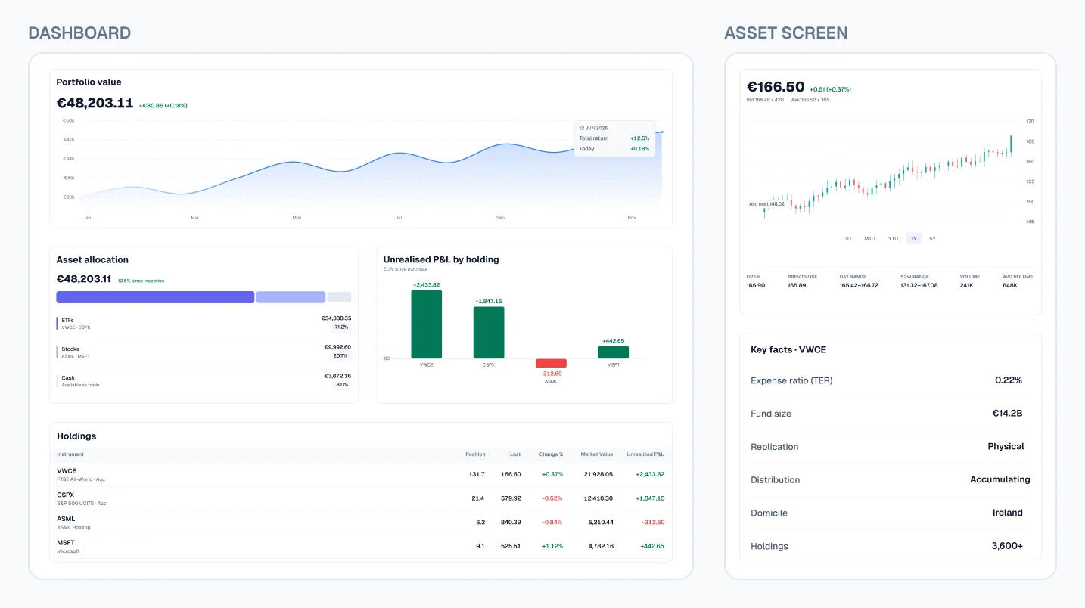The width and height of the screenshot is (1085, 608).
Task: Open the MSFT Microsoft row in Holdings
Action: 361,546
